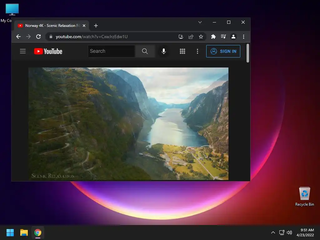
Task: Click the YouTube Search field
Action: 112,51
